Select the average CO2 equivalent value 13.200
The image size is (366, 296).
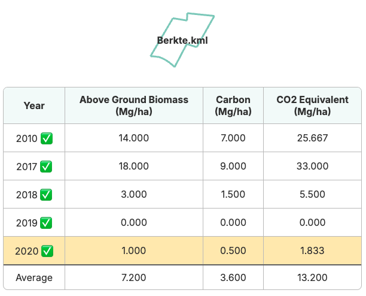pos(313,278)
